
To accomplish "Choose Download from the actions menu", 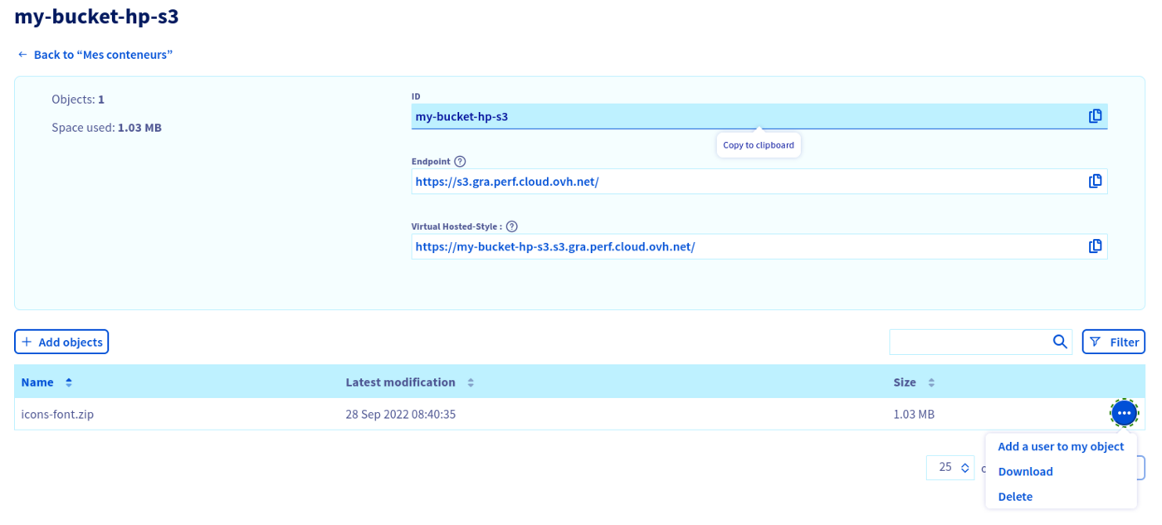I will [x=1025, y=471].
